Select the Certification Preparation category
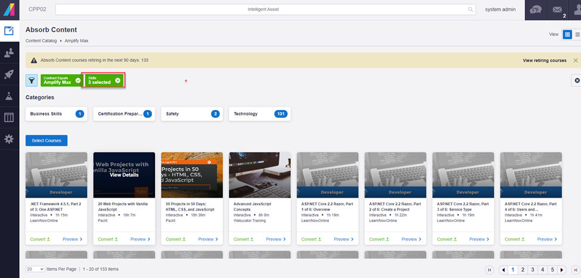 point(124,114)
